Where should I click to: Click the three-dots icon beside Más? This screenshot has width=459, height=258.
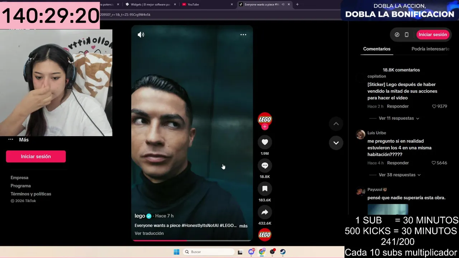pos(11,140)
